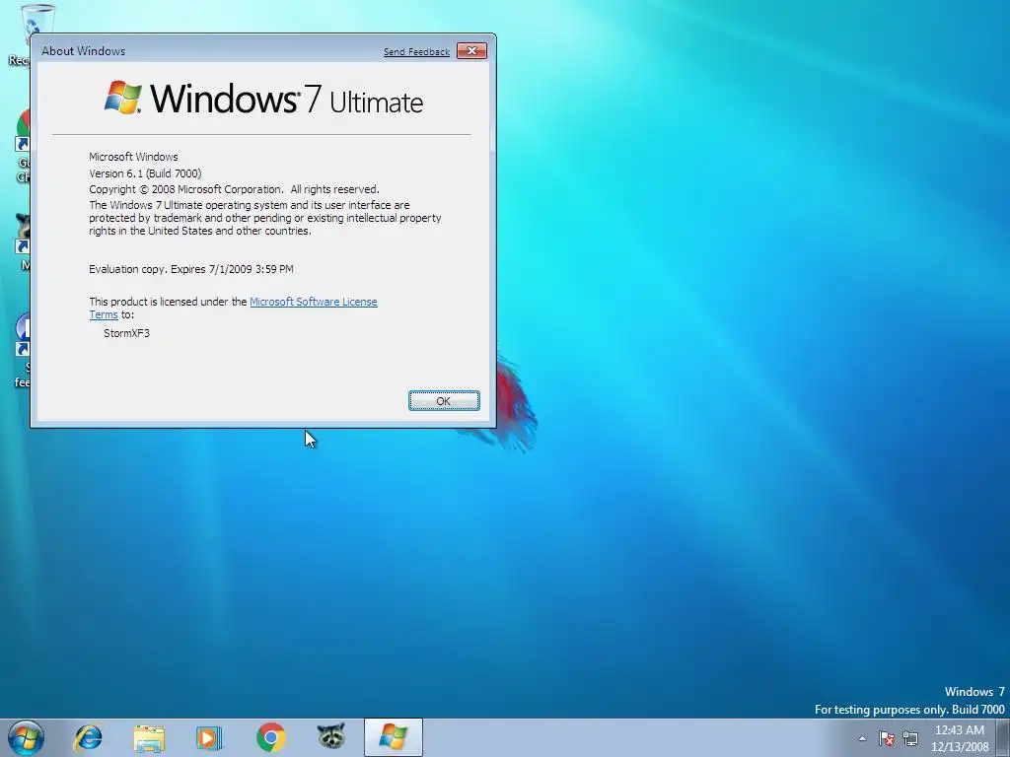Open Windows Media Player from taskbar
The image size is (1010, 757).
pos(209,737)
